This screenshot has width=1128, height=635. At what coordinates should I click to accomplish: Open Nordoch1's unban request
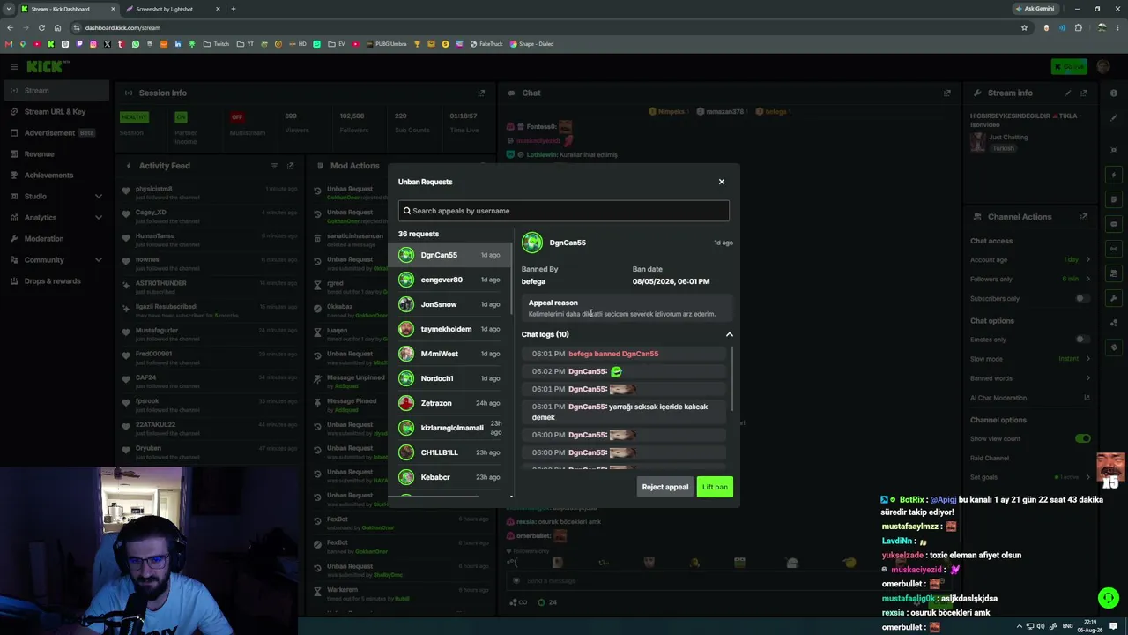(449, 378)
